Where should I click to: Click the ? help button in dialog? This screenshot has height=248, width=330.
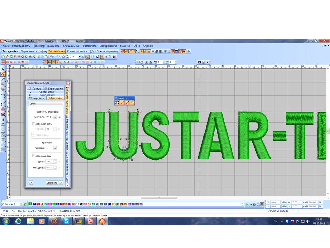(x=61, y=183)
